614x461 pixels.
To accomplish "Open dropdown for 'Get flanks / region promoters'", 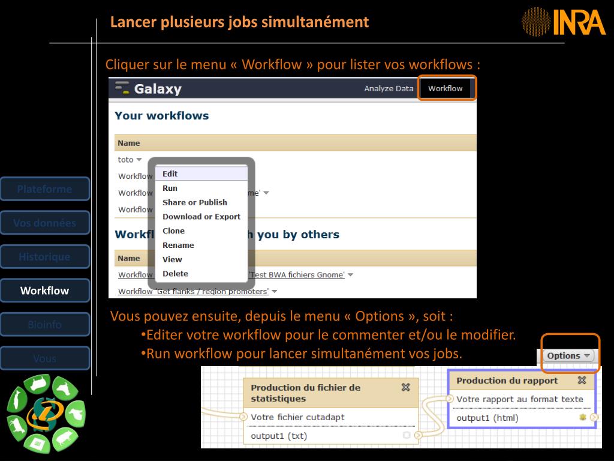I will (275, 291).
